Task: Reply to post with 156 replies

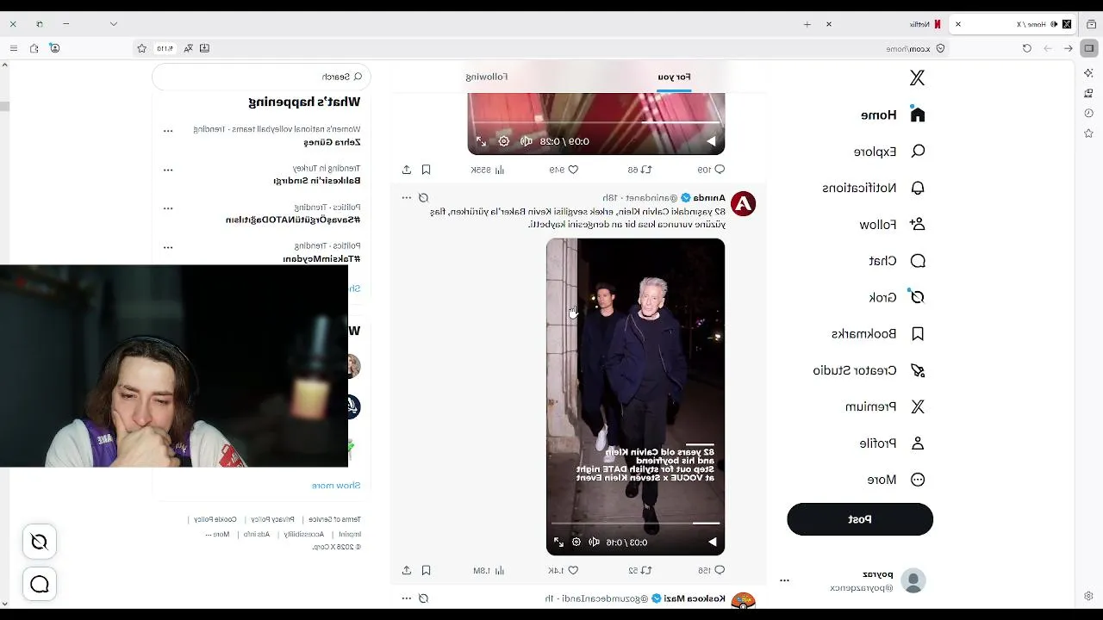Action: click(x=711, y=570)
